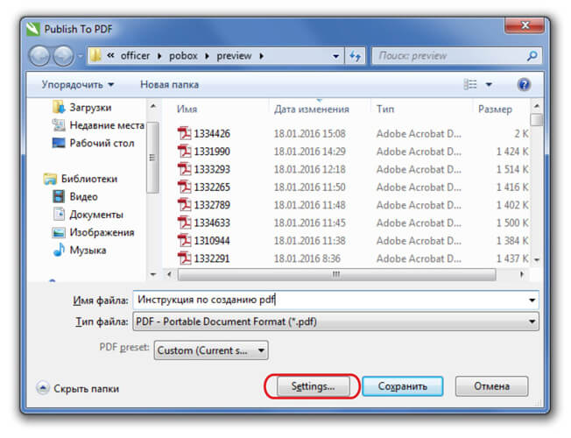Image resolution: width=571 pixels, height=438 pixels.
Task: Click the search magnifier icon
Action: click(532, 55)
